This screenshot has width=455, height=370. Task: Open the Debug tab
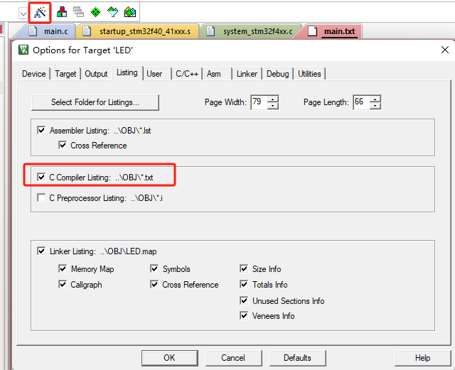coord(277,74)
